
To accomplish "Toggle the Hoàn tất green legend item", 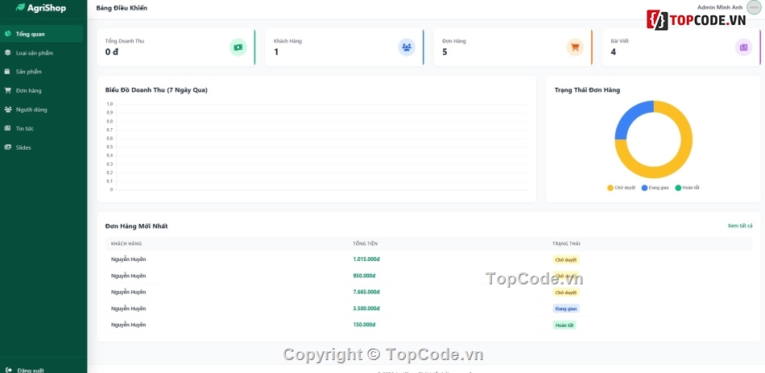I will coord(688,188).
